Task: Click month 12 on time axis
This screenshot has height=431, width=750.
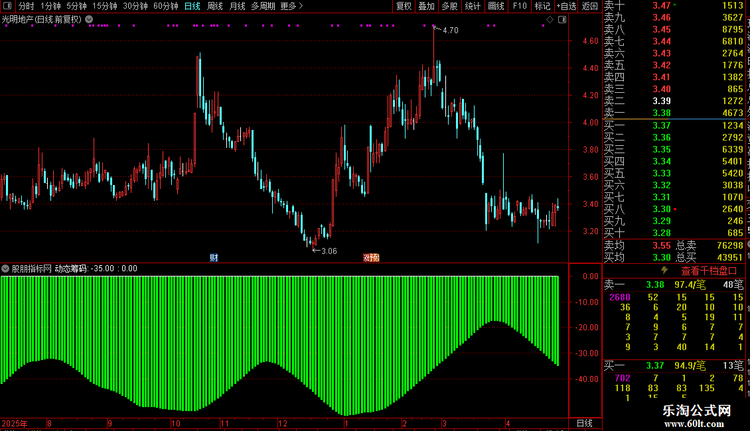Action: click(x=283, y=424)
